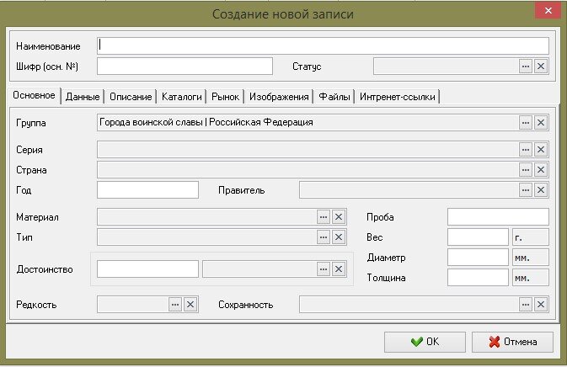Click the Вес unit field showing г.

531,237
